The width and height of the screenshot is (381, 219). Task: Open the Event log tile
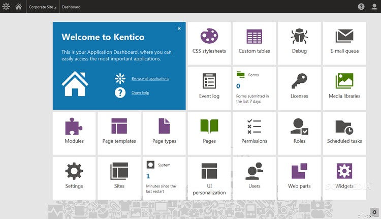pyautogui.click(x=209, y=88)
